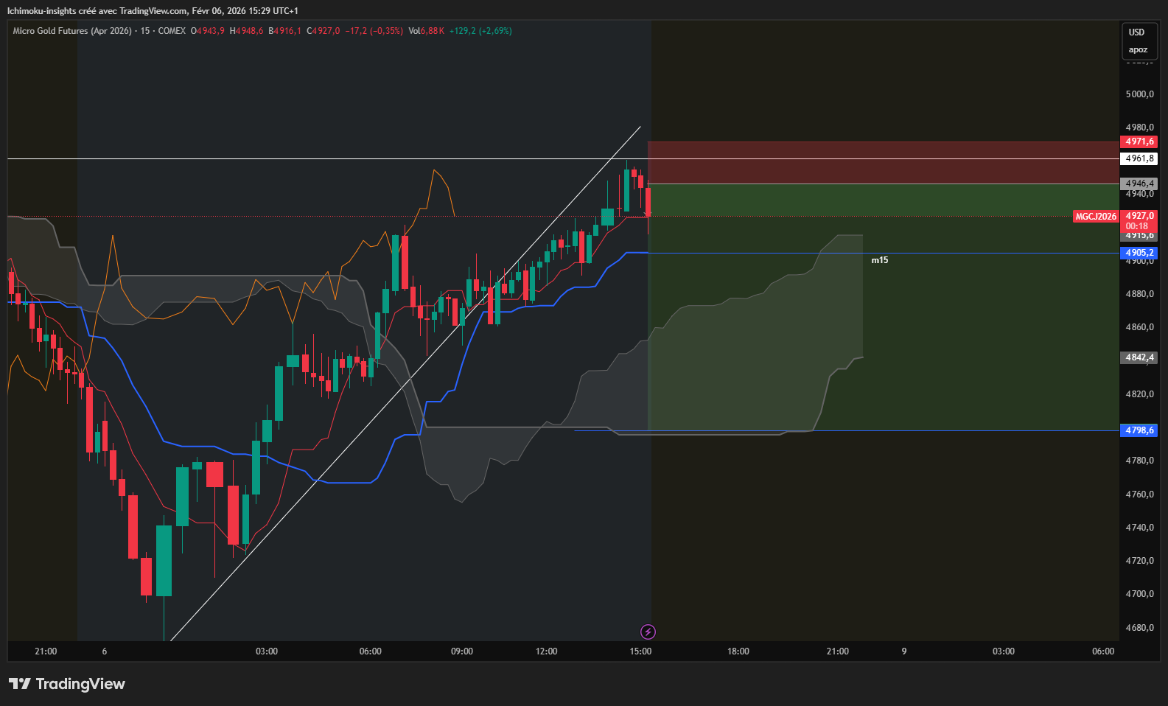Click the close value C4927,0
Screen dimensions: 1168x706
point(324,31)
